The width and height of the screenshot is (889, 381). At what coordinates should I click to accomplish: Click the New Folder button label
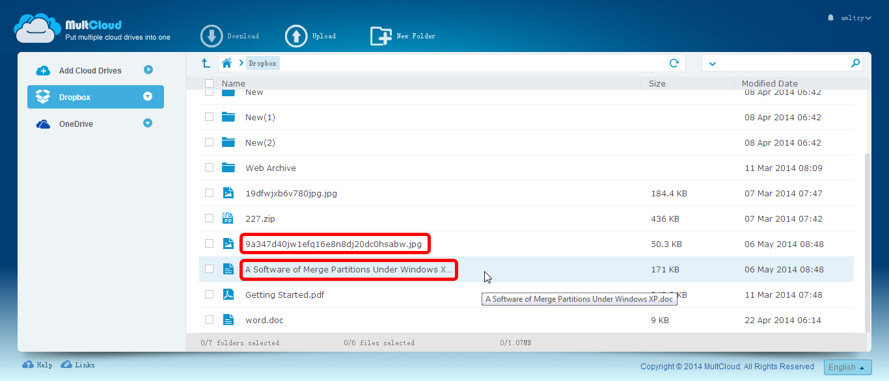[x=417, y=36]
